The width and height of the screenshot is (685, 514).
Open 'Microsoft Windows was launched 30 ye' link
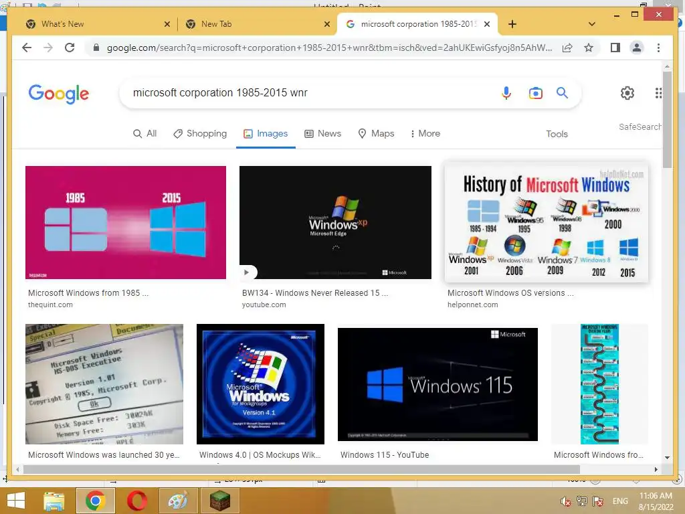click(104, 455)
